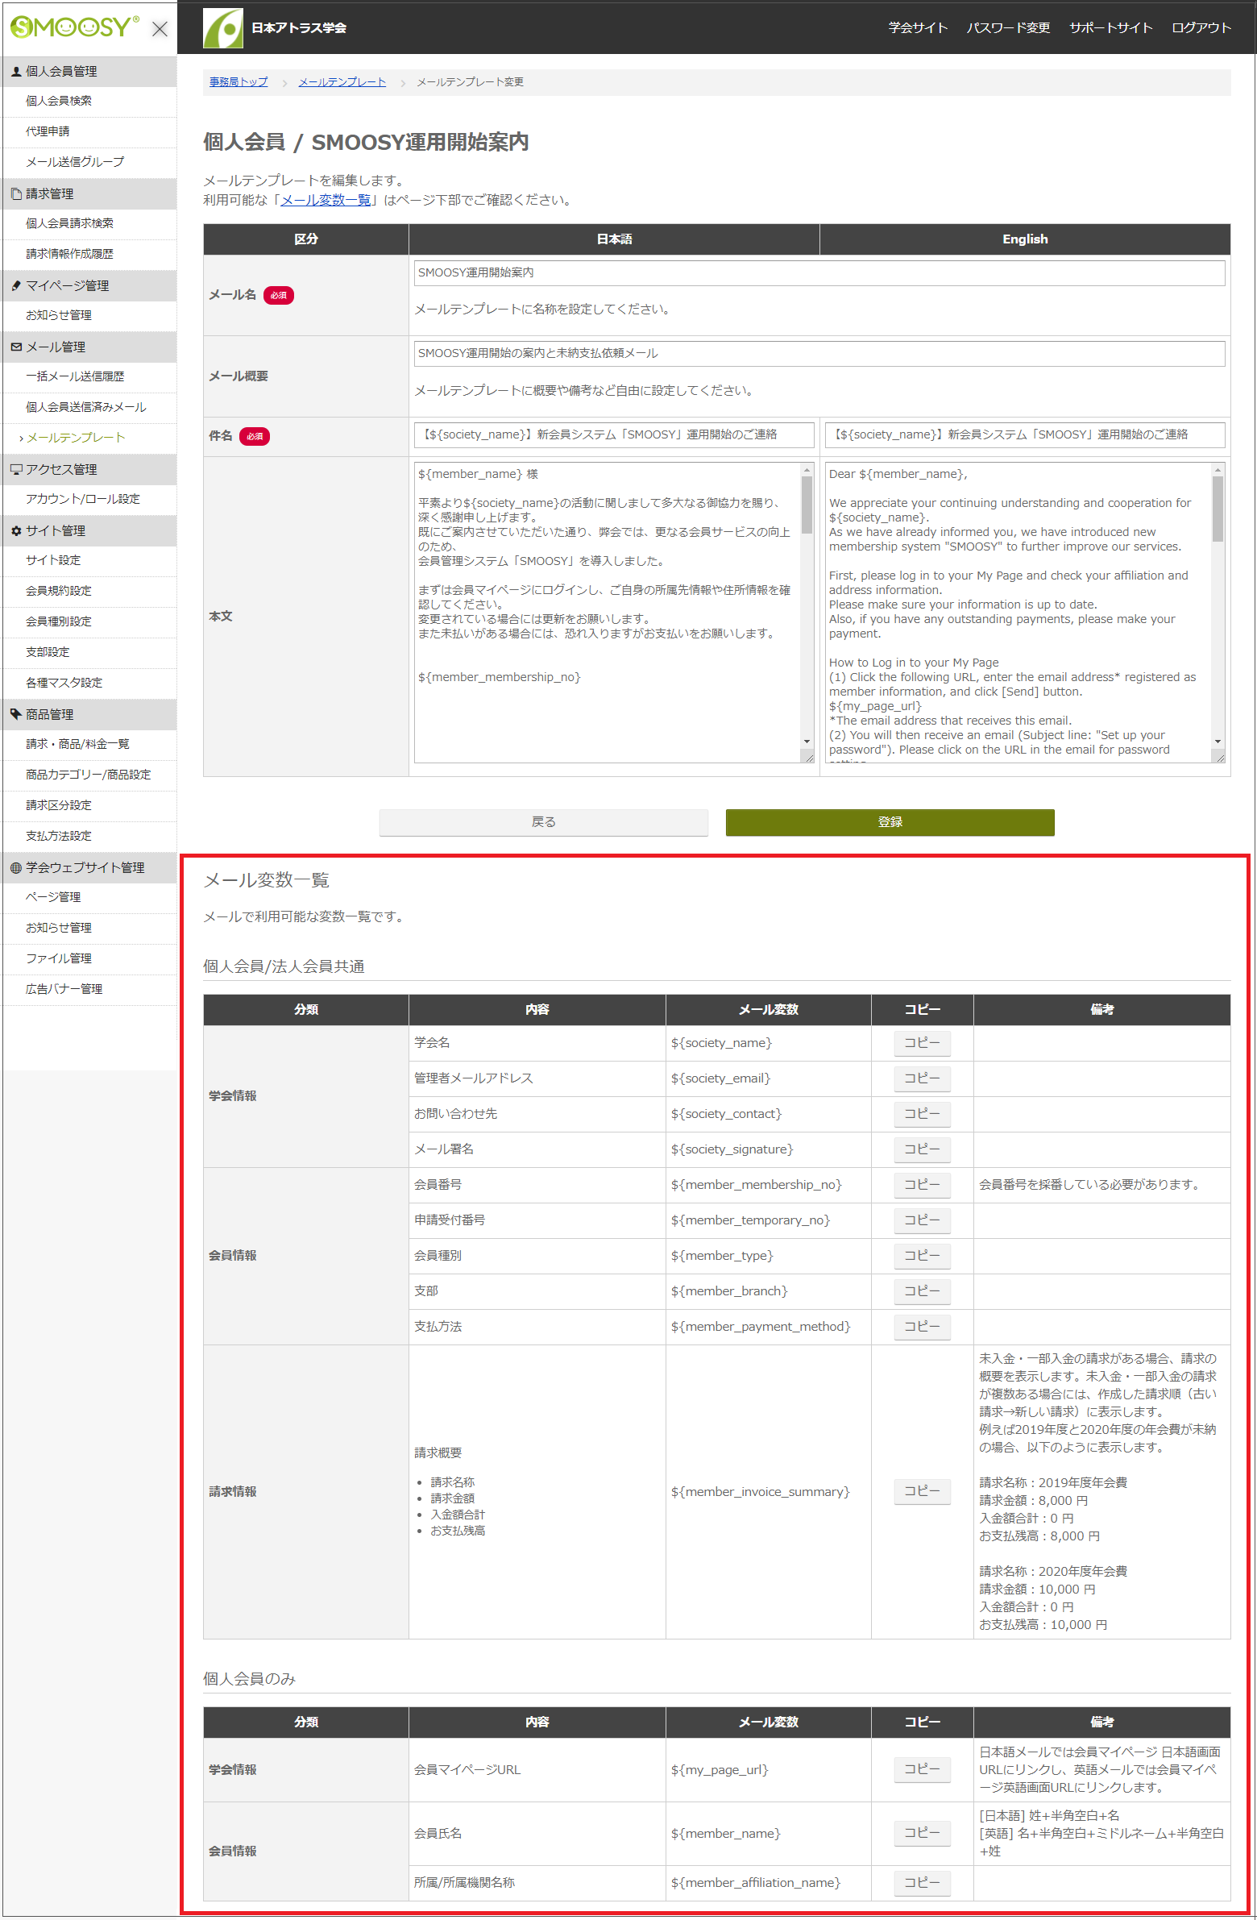Open 学会サイト in the top navigation

918,27
